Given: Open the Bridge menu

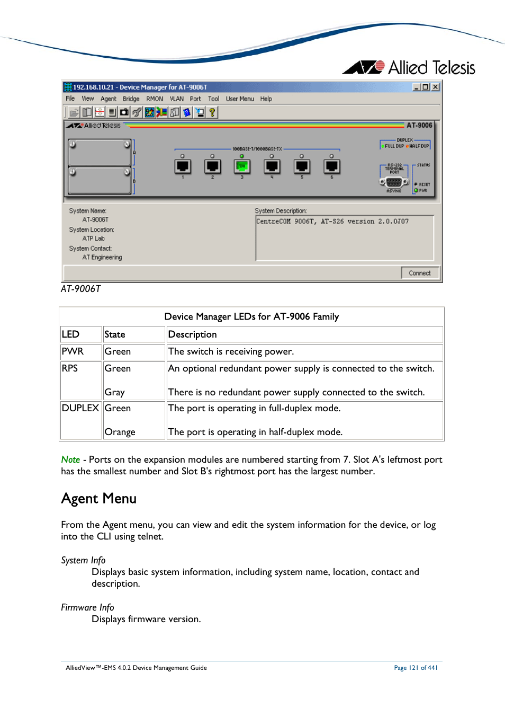Looking at the screenshot, I should pos(131,99).
